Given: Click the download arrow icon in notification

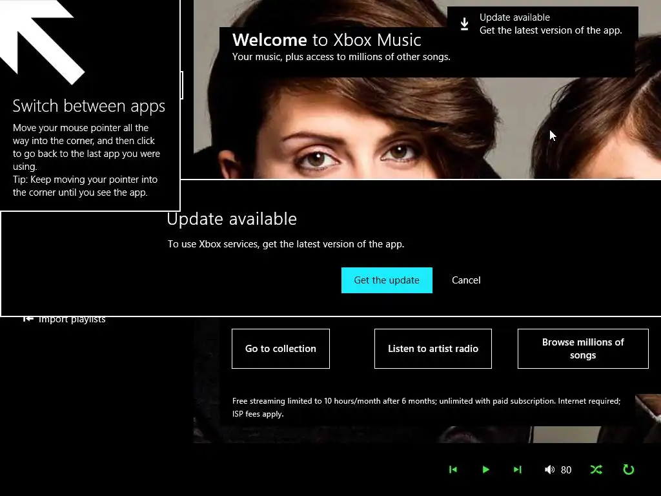Looking at the screenshot, I should (x=464, y=24).
